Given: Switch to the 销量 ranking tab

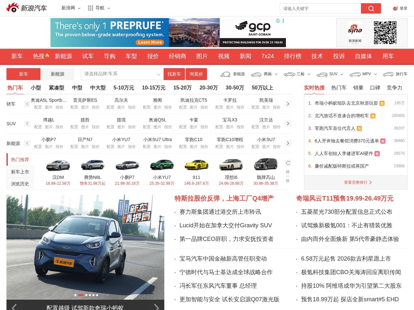Looking at the screenshot, I should (x=358, y=88).
